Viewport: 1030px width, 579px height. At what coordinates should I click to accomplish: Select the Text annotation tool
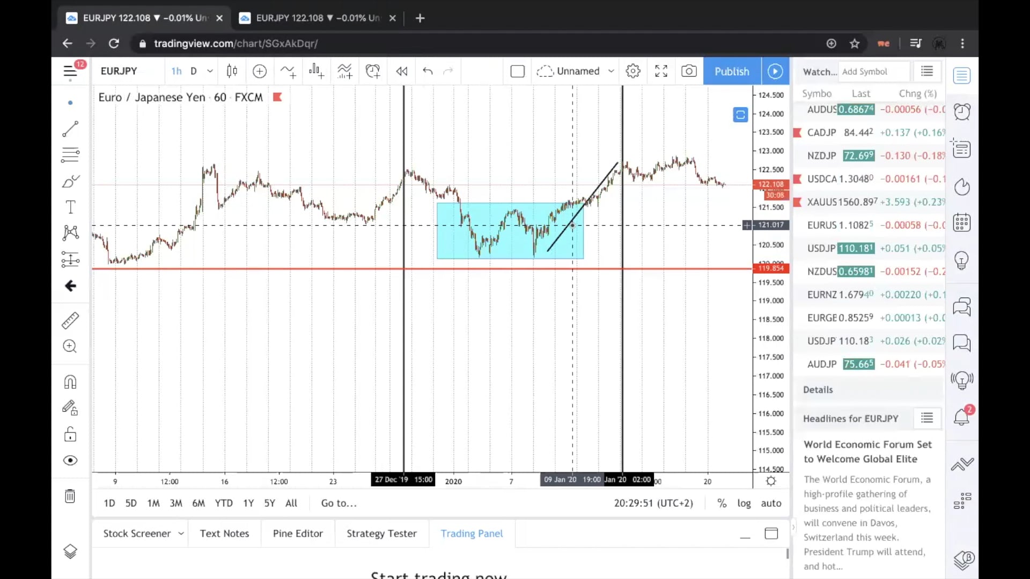pyautogui.click(x=70, y=207)
